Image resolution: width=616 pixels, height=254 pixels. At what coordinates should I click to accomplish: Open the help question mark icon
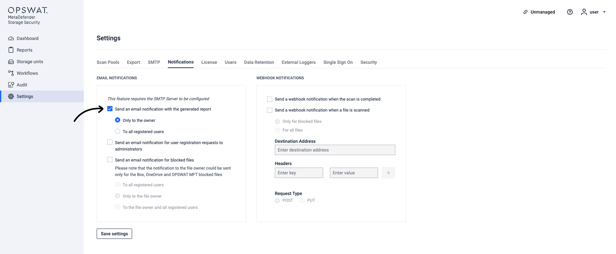click(x=570, y=12)
